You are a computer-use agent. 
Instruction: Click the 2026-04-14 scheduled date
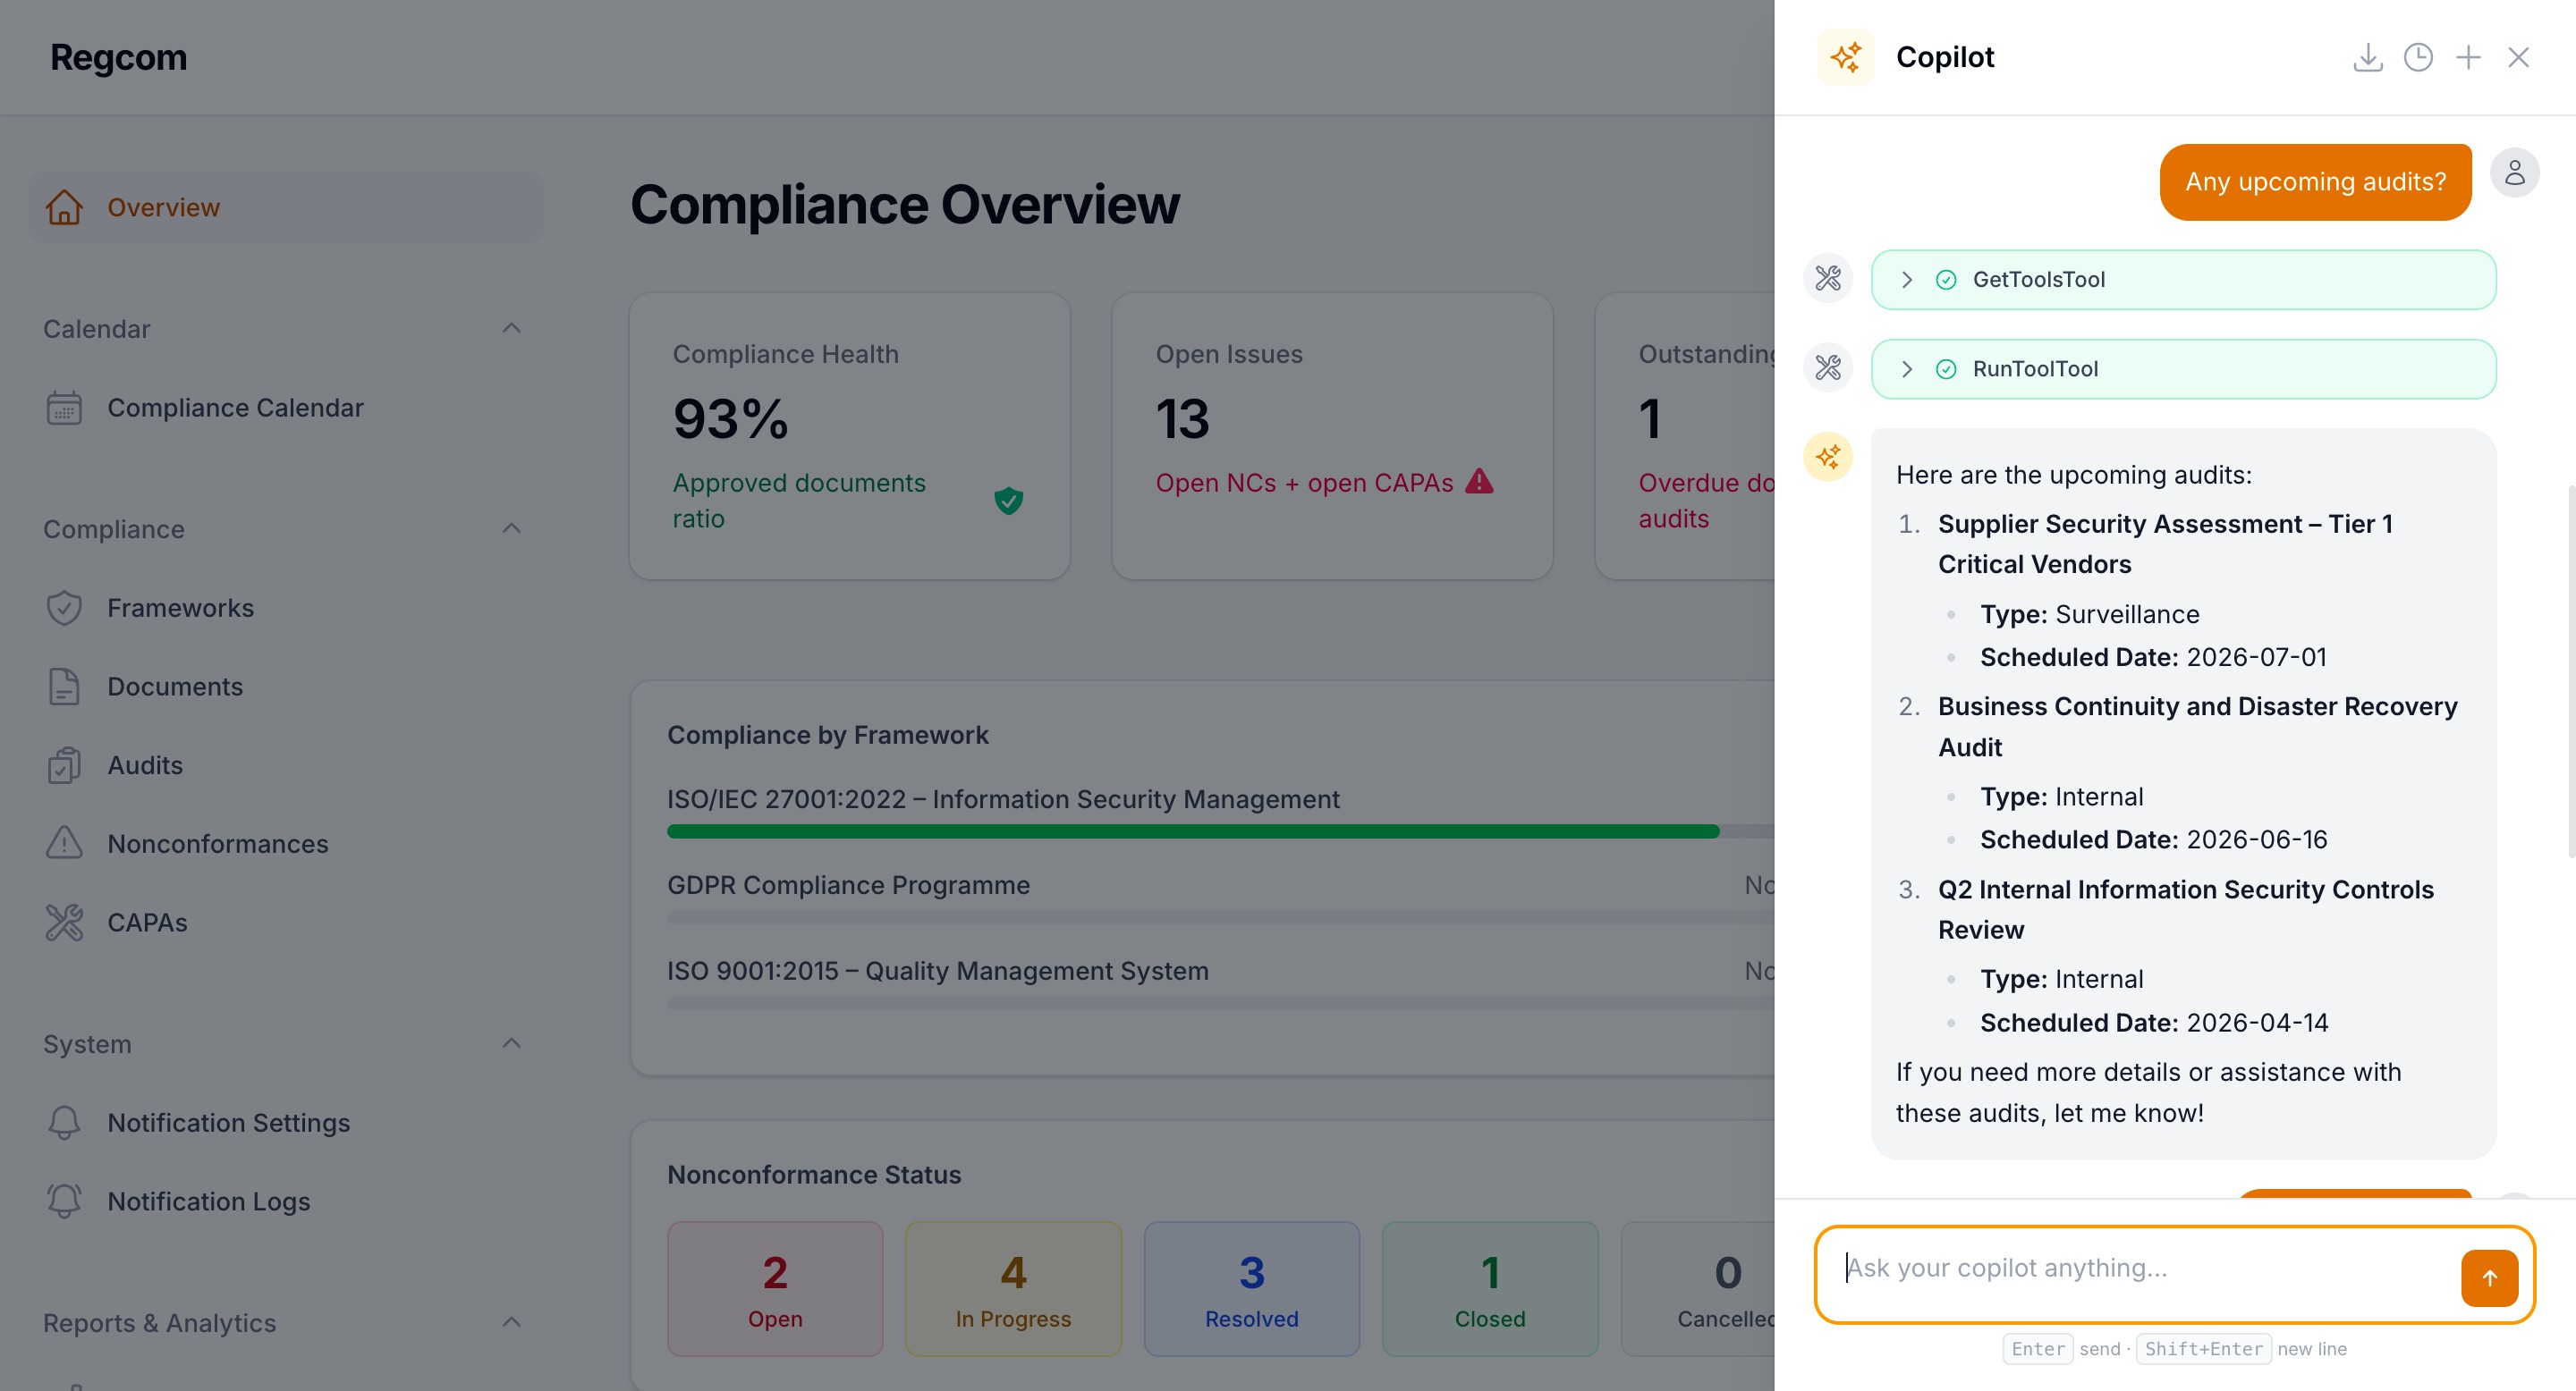[2256, 1023]
